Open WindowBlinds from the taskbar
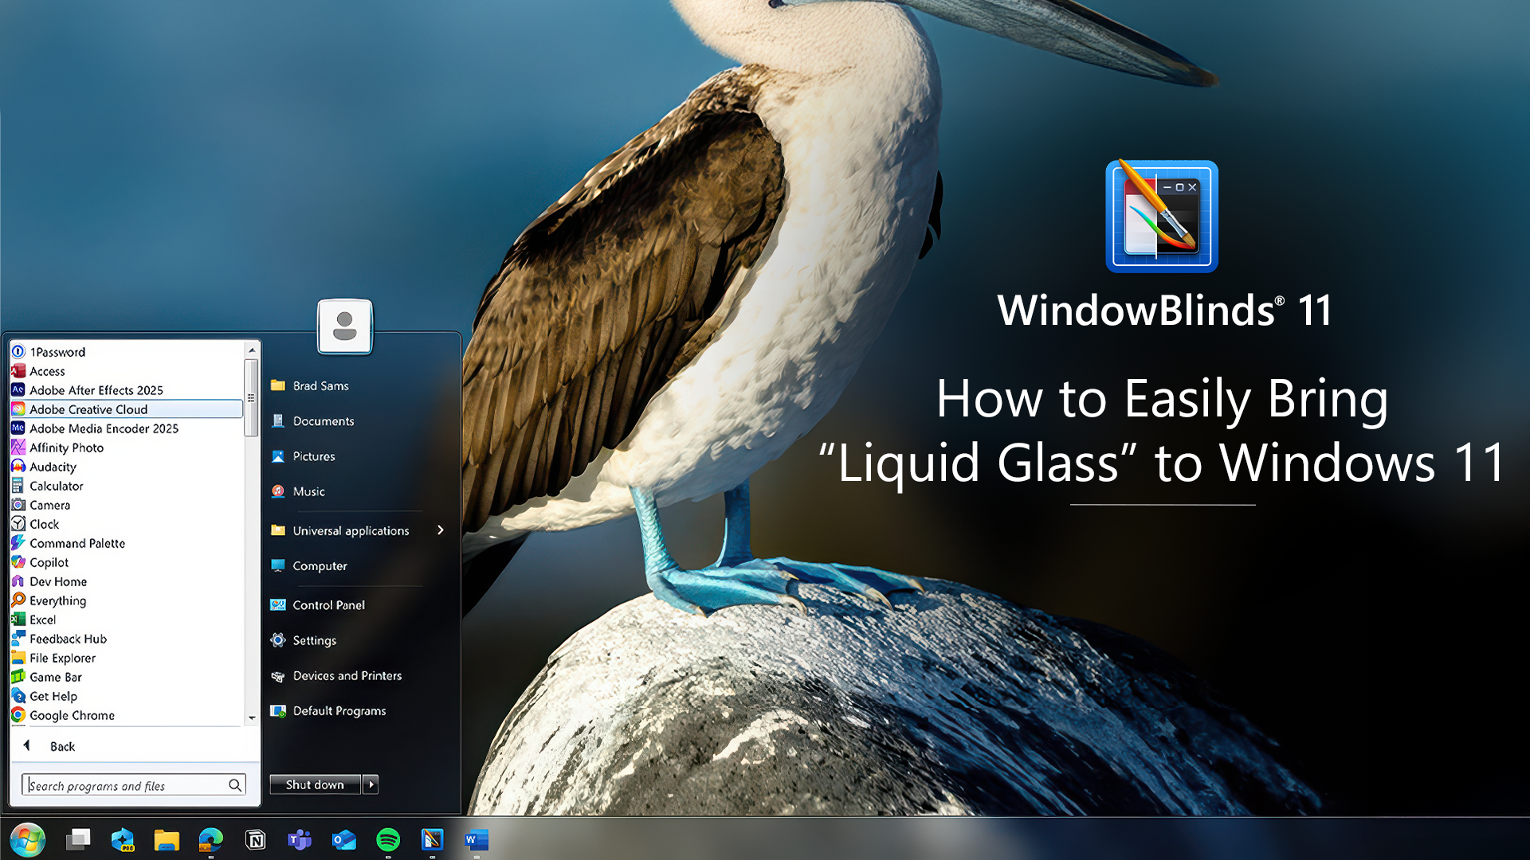The image size is (1530, 860). (x=432, y=839)
